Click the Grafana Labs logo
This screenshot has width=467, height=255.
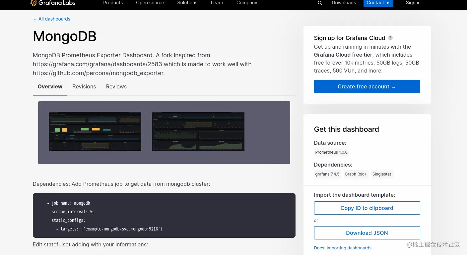pyautogui.click(x=53, y=3)
